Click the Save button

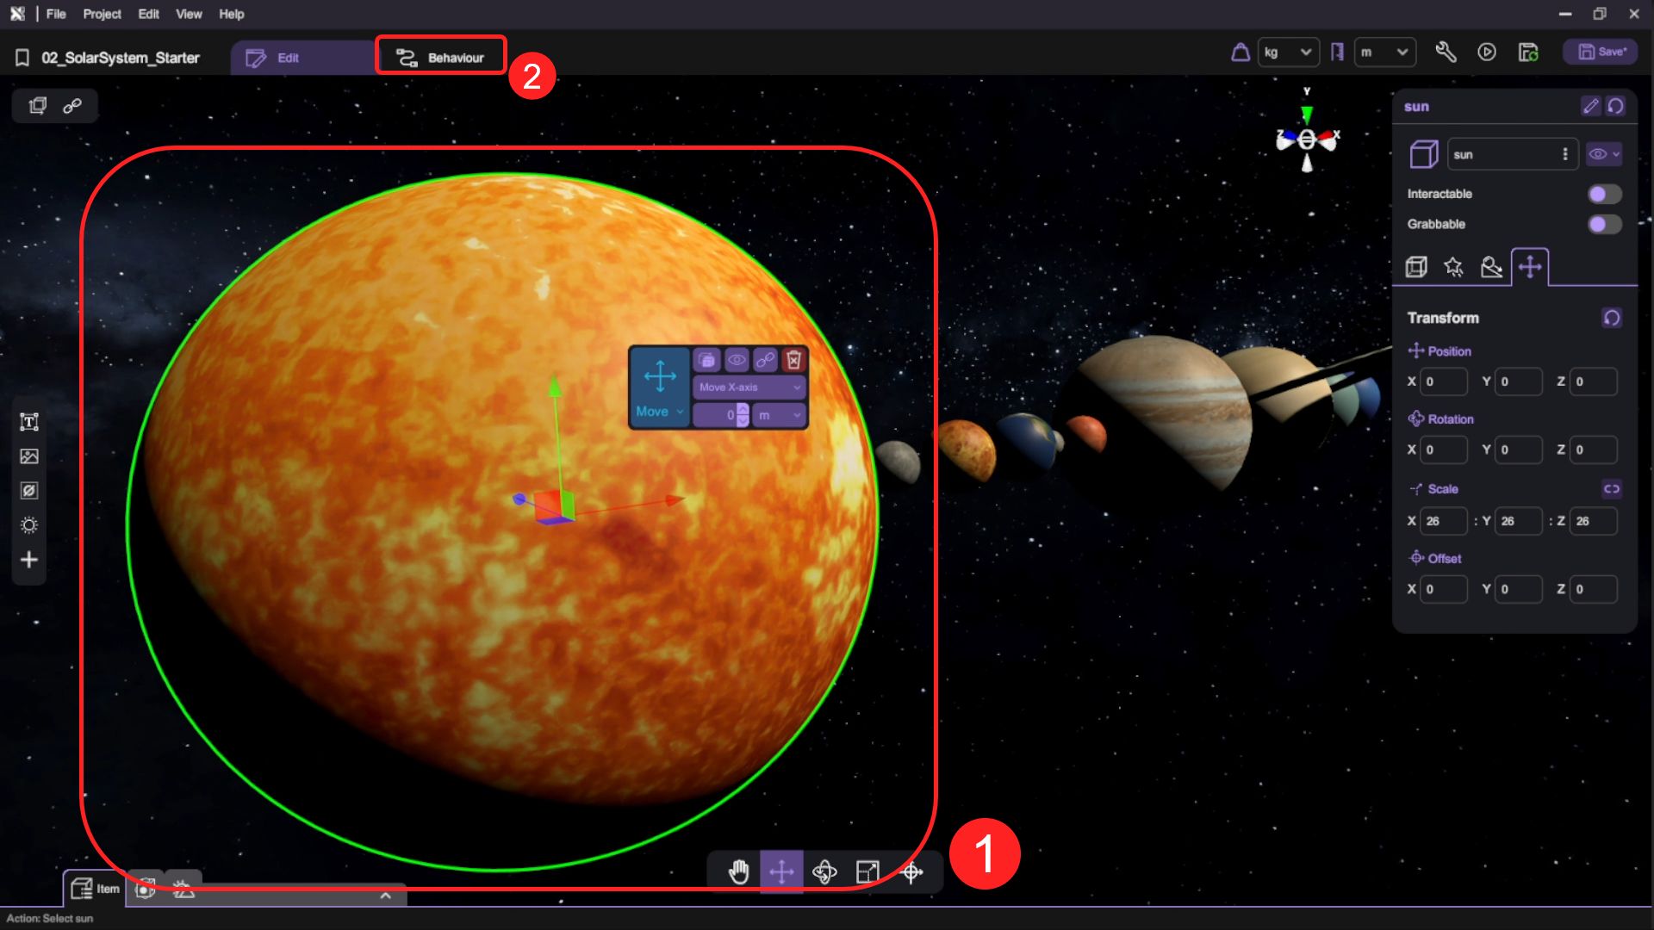coord(1601,53)
